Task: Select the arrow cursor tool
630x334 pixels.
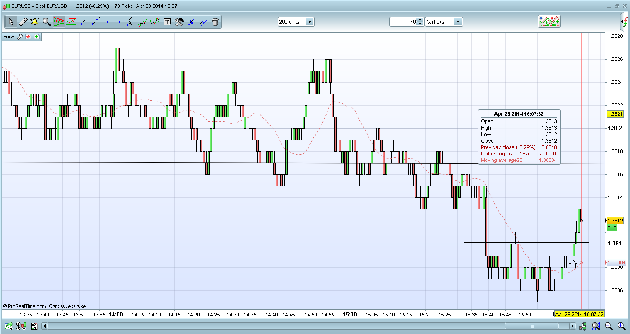Action: coord(11,22)
